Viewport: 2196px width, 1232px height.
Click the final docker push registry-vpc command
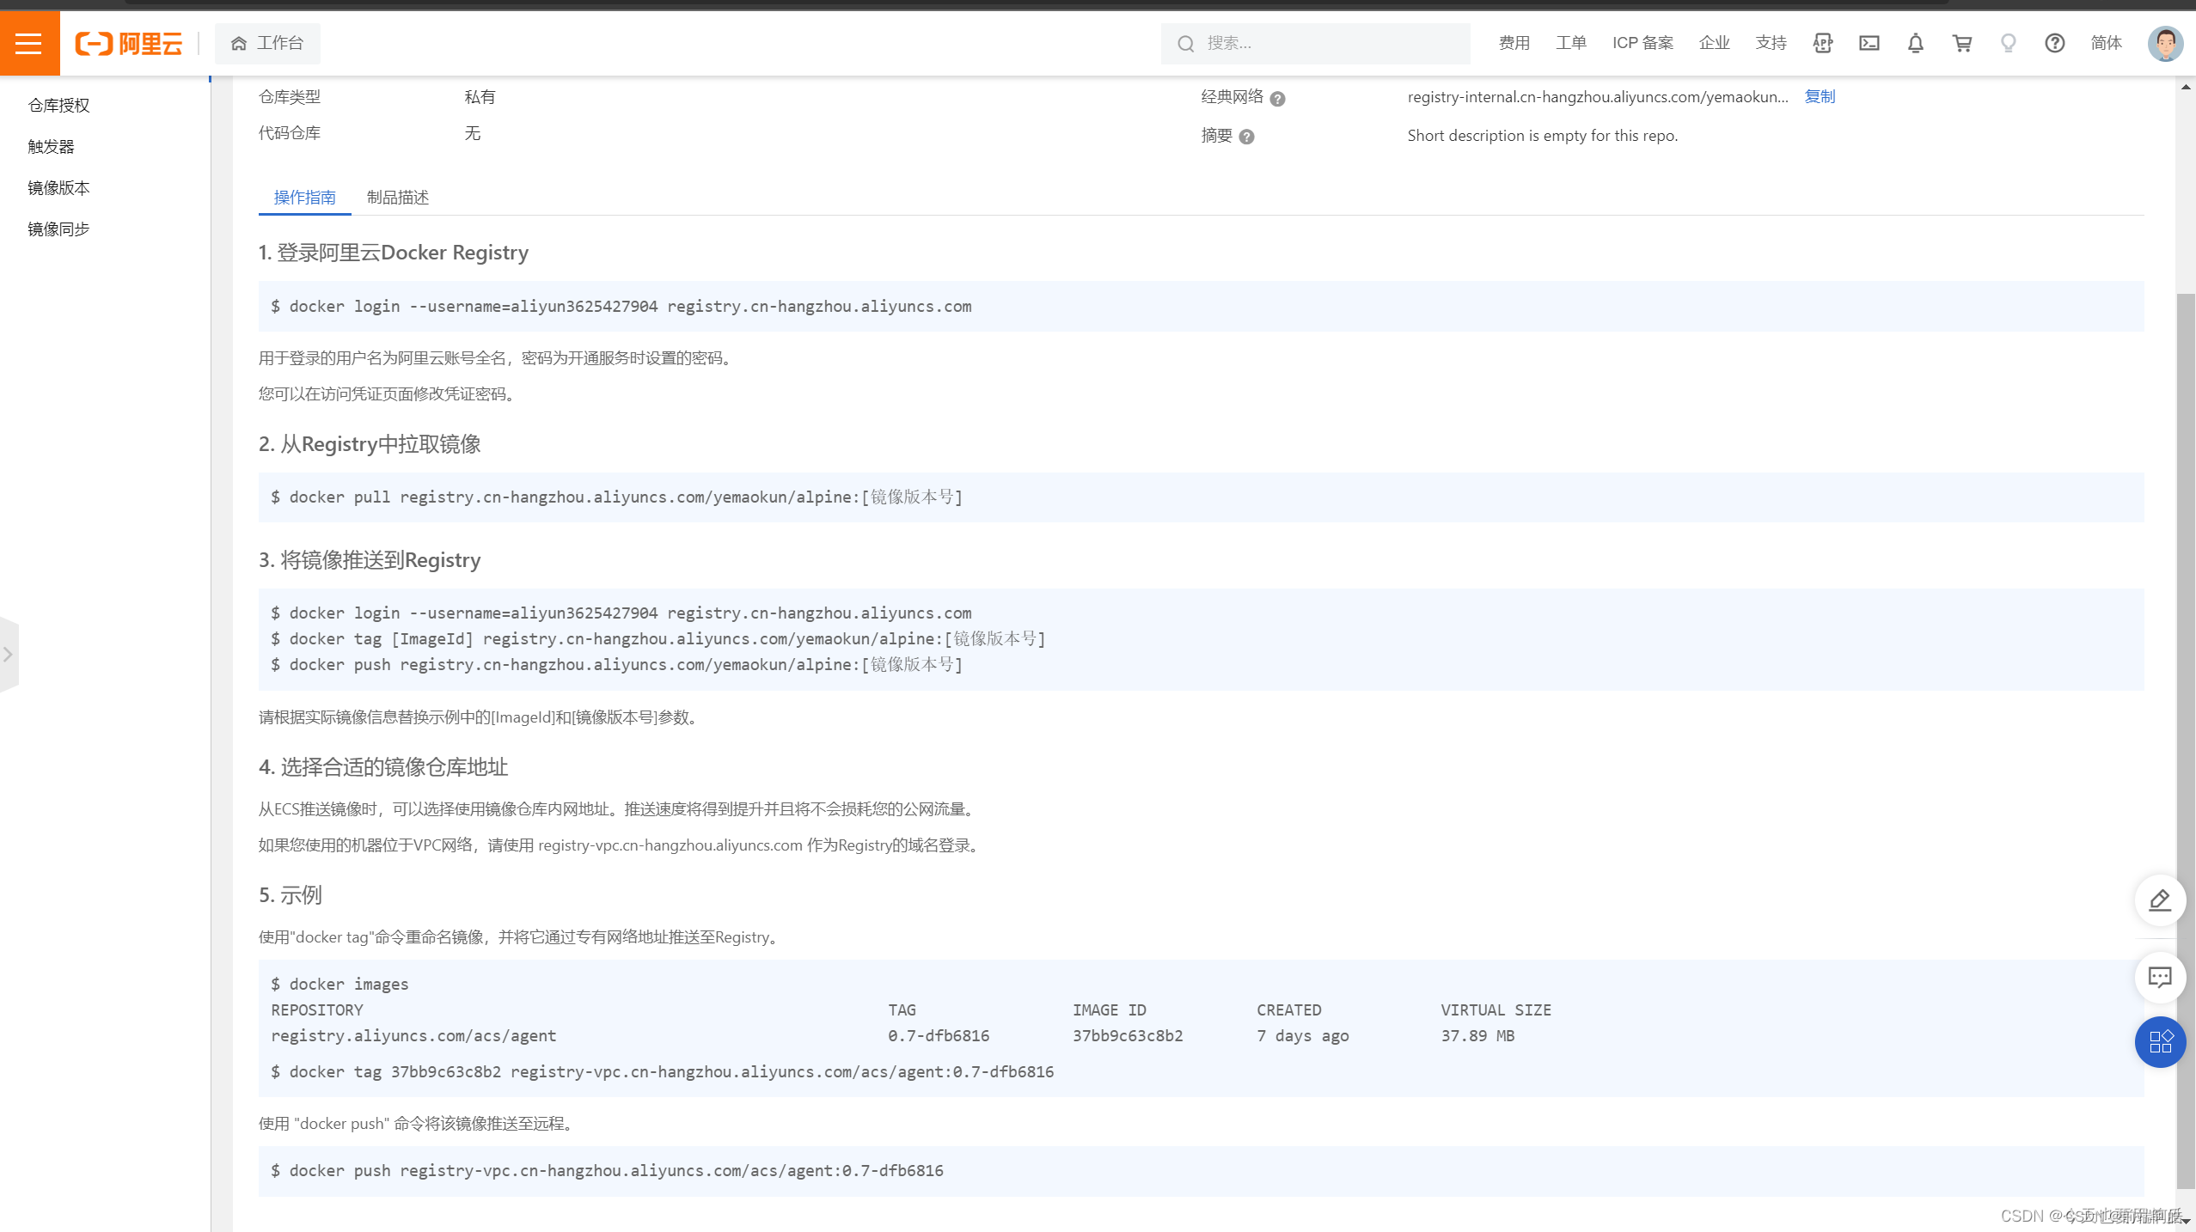click(608, 1170)
